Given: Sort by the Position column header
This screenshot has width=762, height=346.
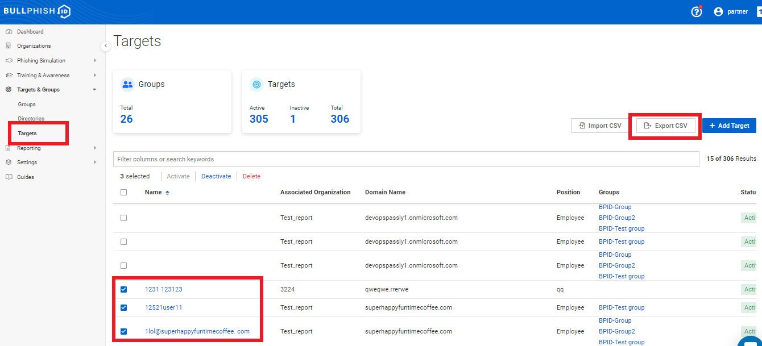Looking at the screenshot, I should point(568,193).
